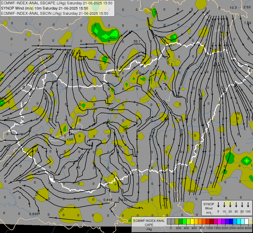Screen dimensions: 253x233
Task: Click the SYNOP wind arrow labeled 20
Action: click(230, 205)
